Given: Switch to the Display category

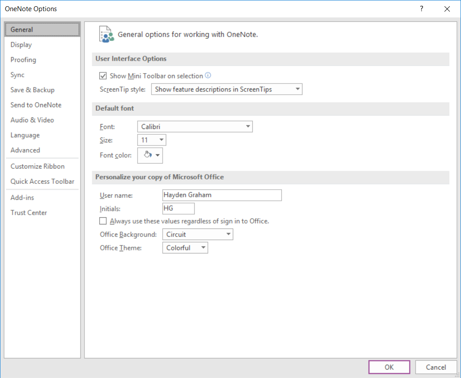Looking at the screenshot, I should tap(42, 45).
